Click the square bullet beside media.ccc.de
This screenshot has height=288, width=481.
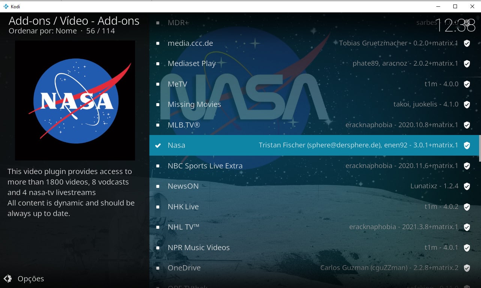point(158,43)
